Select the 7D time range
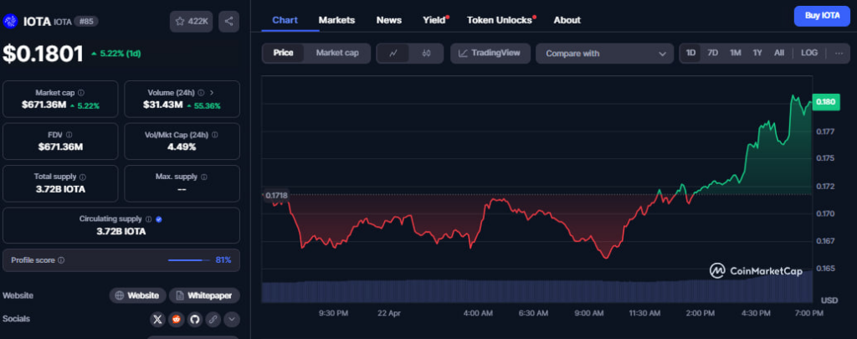The width and height of the screenshot is (857, 339). pos(713,53)
